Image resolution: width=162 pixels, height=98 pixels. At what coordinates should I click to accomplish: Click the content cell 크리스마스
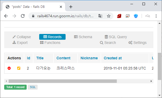[66, 68]
